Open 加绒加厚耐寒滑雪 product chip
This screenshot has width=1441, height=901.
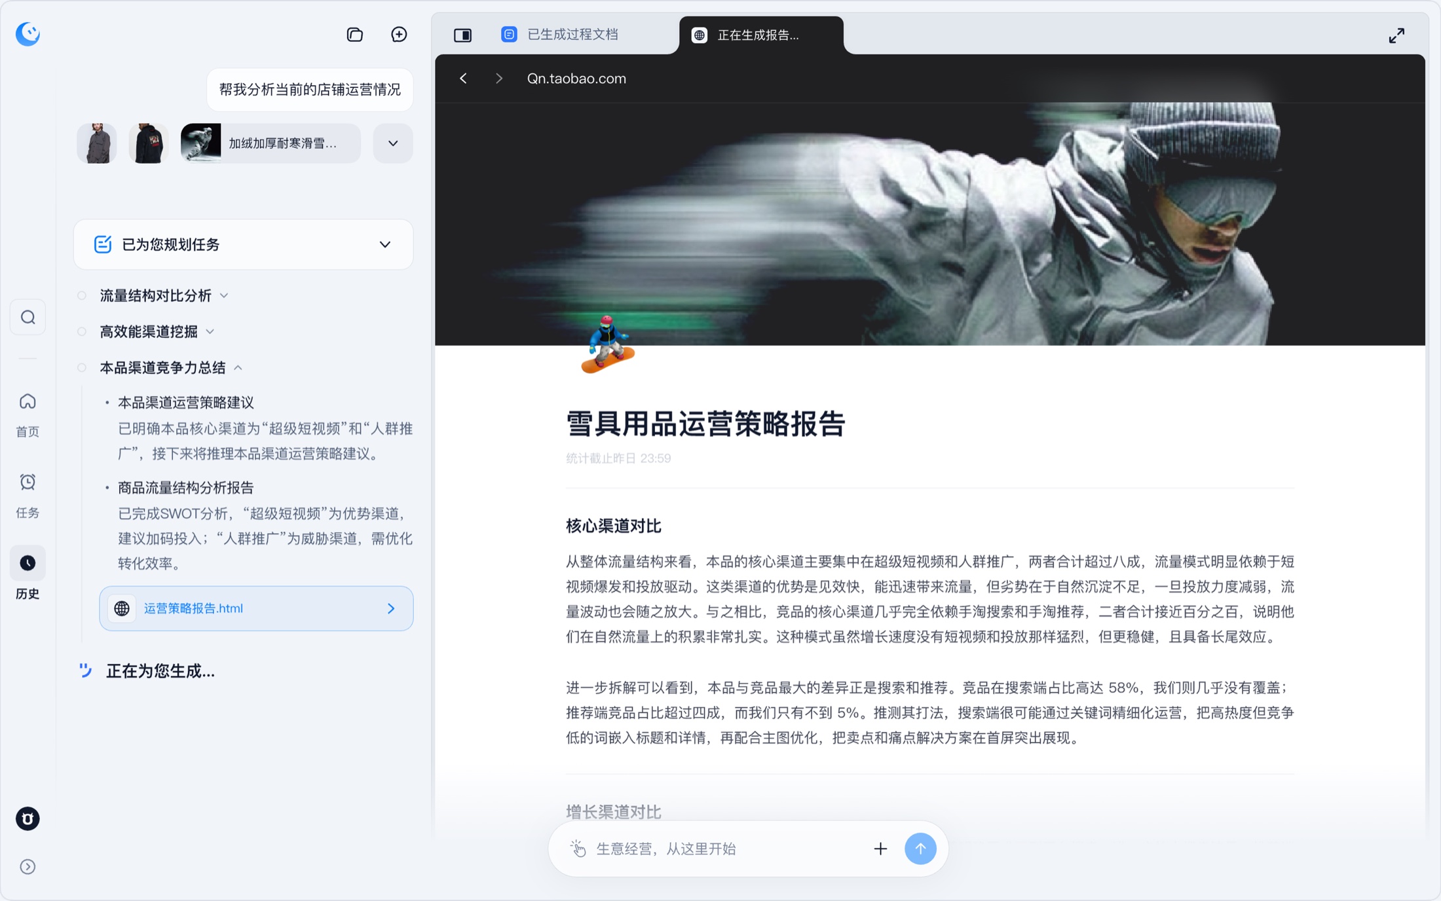(271, 143)
